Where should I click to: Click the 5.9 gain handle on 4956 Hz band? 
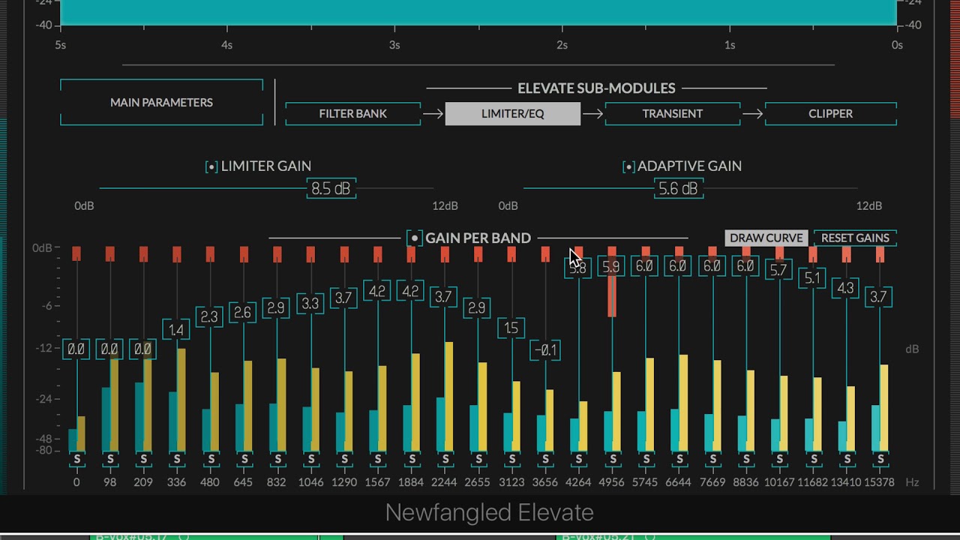point(611,267)
